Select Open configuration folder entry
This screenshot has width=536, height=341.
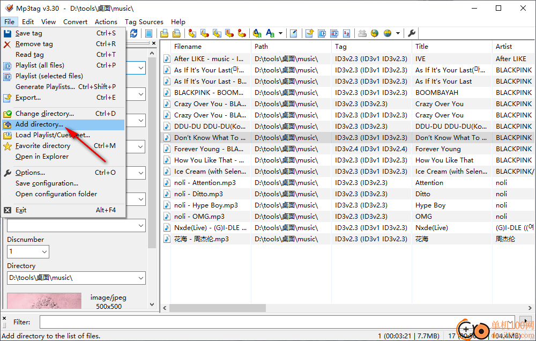pos(64,194)
